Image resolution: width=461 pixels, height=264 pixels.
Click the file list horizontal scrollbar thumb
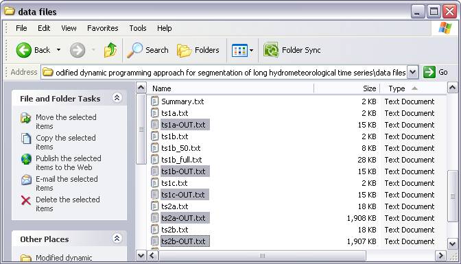(x=262, y=256)
